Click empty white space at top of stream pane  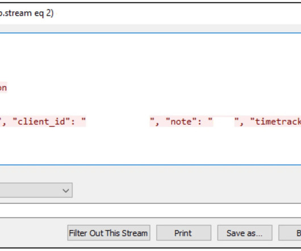click(150, 56)
